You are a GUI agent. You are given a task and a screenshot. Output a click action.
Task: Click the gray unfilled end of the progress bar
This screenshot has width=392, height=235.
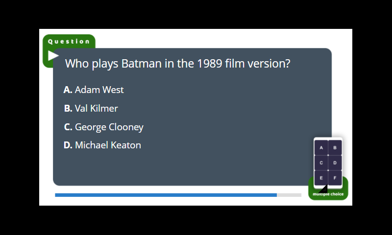289,195
